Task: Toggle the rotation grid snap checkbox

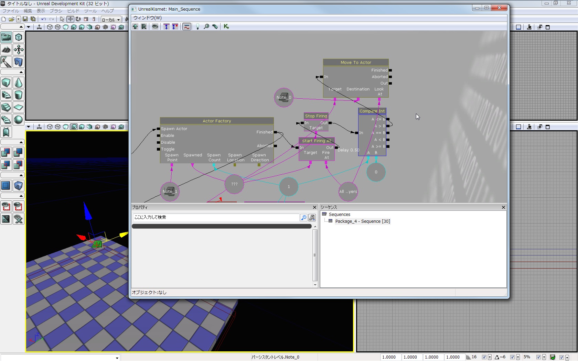Action: point(512,357)
